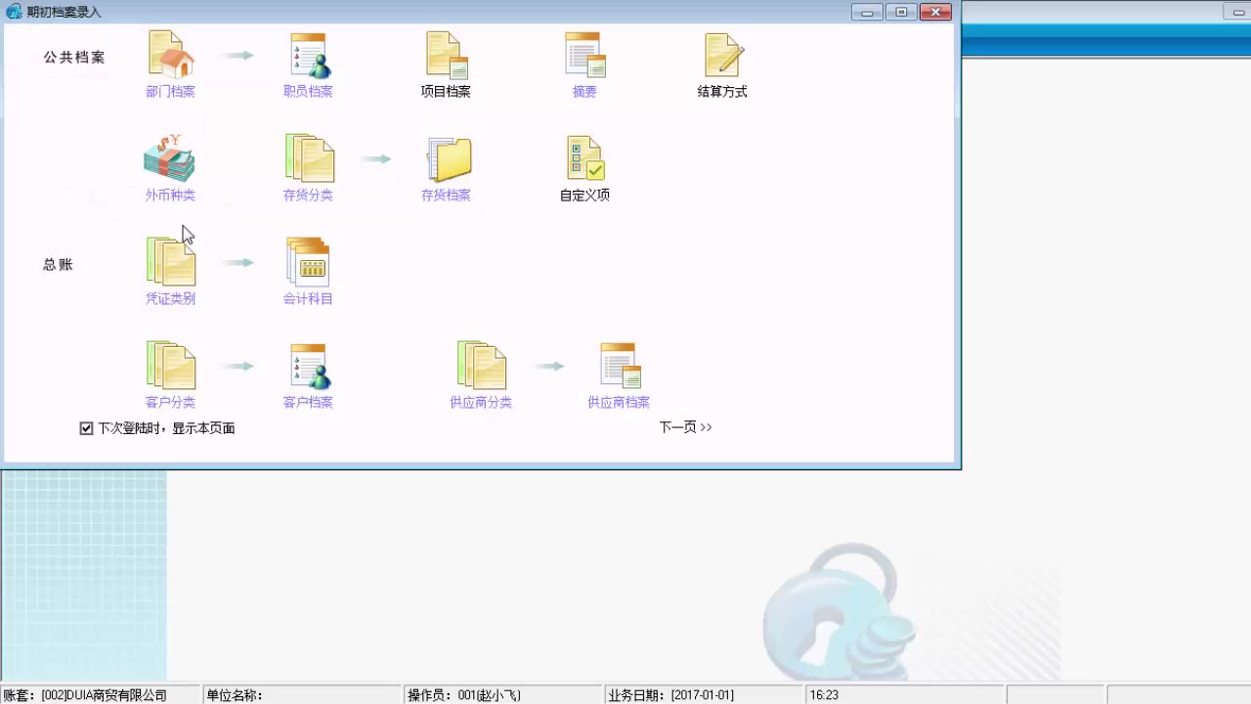Open the 凭证类别 icon
Viewport: 1251px width, 704px height.
click(171, 262)
